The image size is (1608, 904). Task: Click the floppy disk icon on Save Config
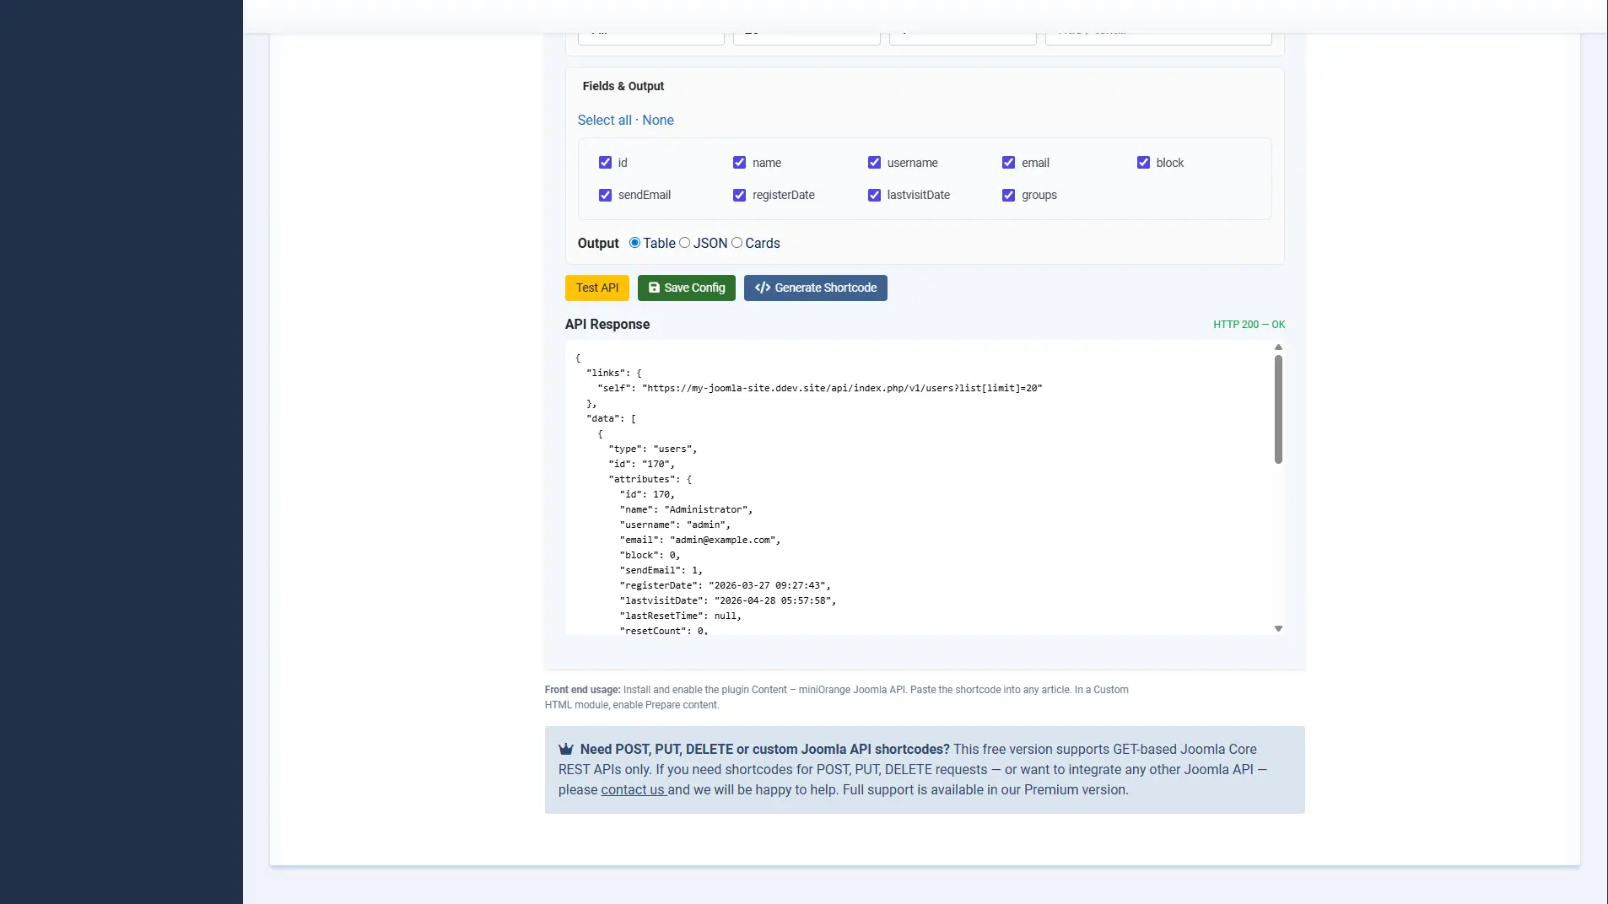click(656, 288)
